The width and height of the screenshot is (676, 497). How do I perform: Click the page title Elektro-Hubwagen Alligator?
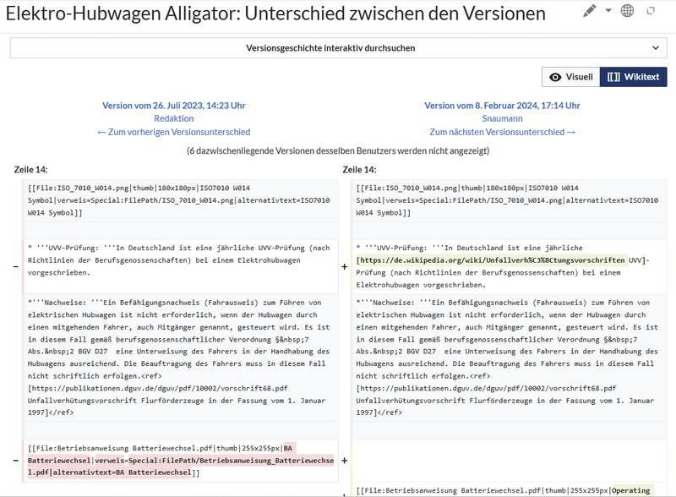pyautogui.click(x=275, y=14)
